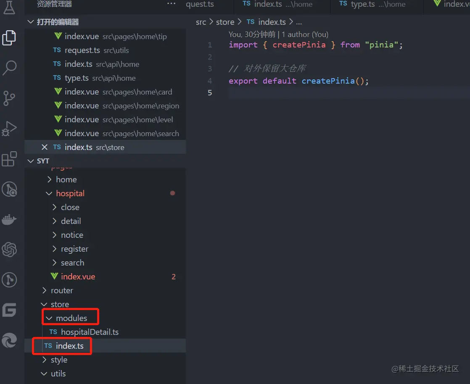Collapse the store folder

tap(44, 304)
